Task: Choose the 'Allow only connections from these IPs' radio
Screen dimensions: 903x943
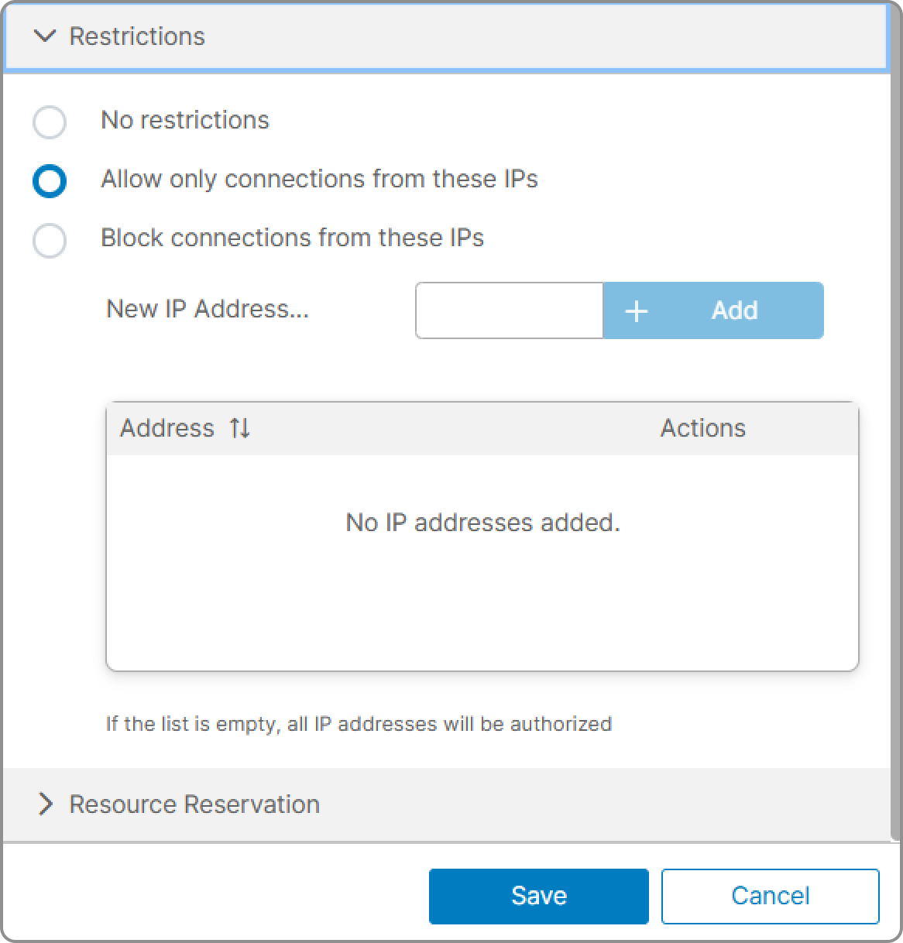Action: tap(50, 181)
